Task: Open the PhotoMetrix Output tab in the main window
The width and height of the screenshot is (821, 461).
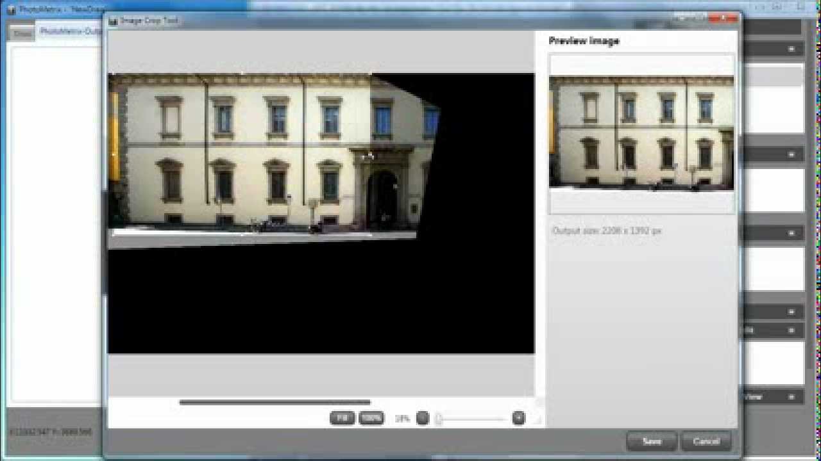Action: coord(71,31)
